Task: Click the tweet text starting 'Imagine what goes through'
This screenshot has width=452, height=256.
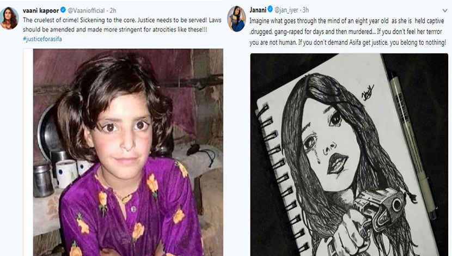Action: [x=347, y=32]
